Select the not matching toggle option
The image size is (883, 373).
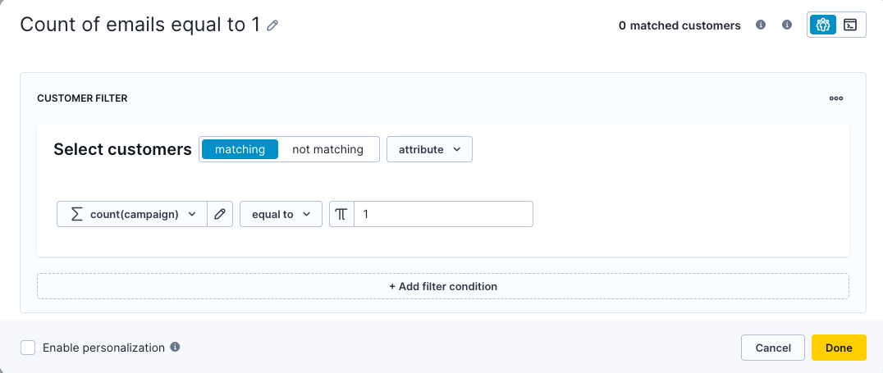[x=327, y=150]
